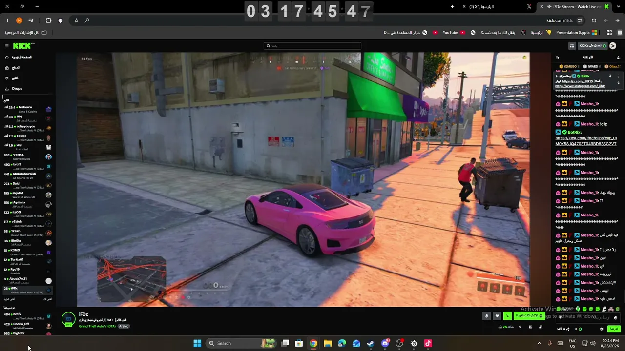Open Maherco's Slots & Casino channel
The image size is (625, 351).
(27, 109)
